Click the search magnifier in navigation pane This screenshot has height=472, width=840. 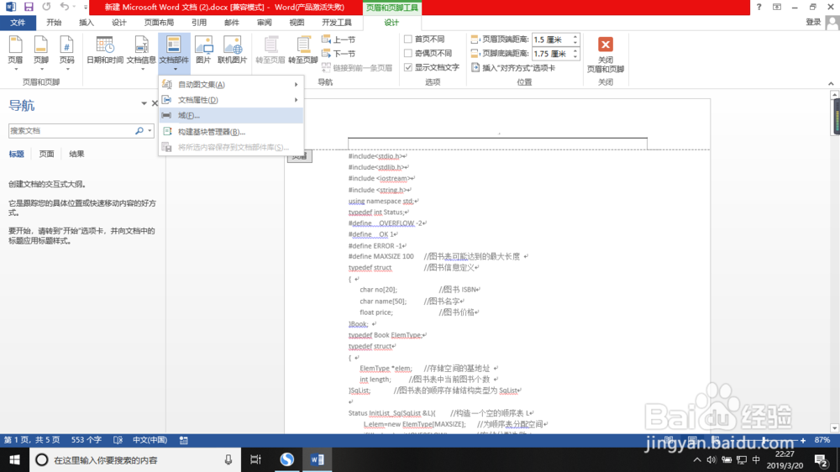point(139,131)
